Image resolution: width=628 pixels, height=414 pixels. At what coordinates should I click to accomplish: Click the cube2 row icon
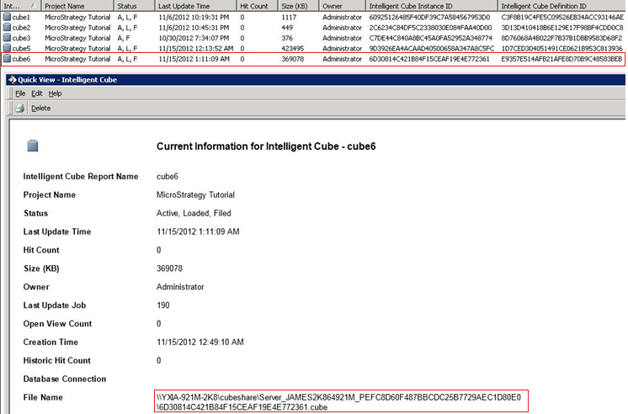pyautogui.click(x=6, y=27)
